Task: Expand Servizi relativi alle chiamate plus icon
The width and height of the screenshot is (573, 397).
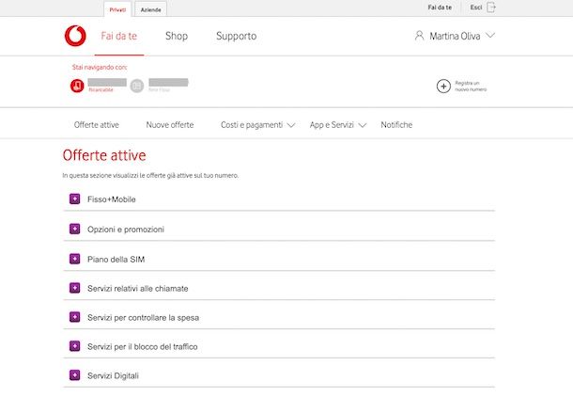Action: pyautogui.click(x=74, y=288)
